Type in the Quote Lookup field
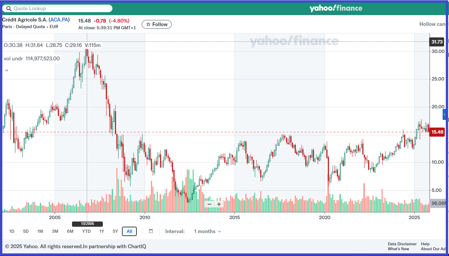 (61, 9)
